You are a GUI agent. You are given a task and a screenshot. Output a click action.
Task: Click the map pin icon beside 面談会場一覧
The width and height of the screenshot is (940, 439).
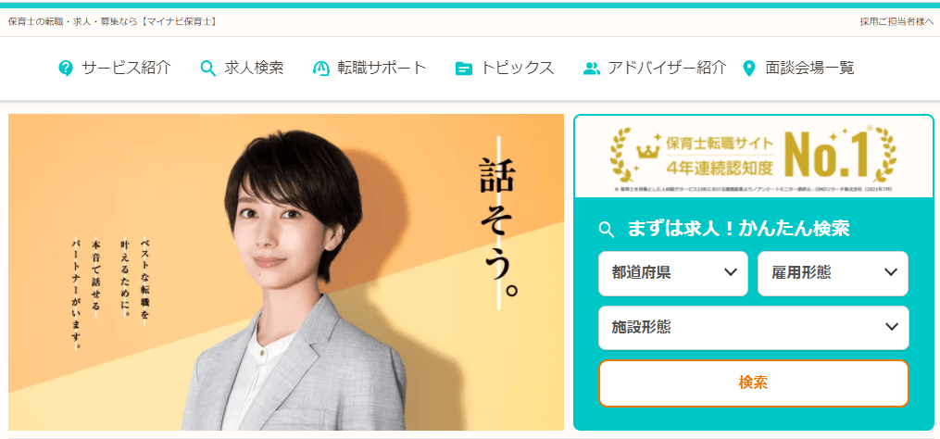coord(748,69)
